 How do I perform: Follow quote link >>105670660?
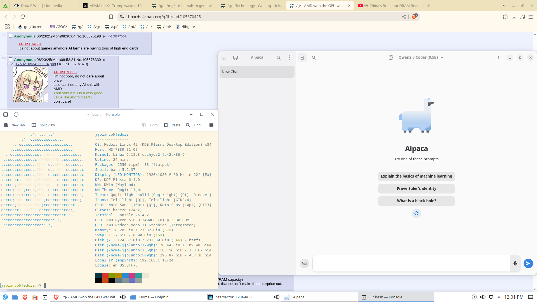click(x=65, y=72)
